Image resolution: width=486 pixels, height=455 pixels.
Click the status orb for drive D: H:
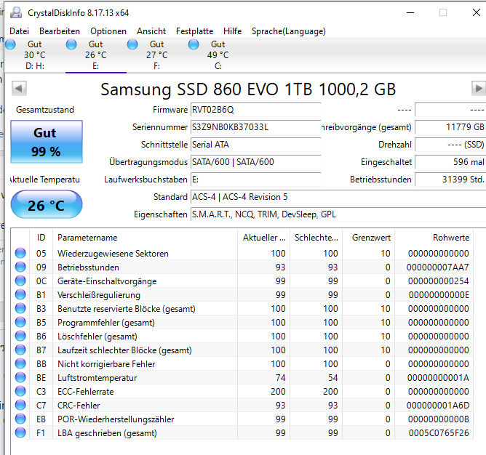point(10,44)
